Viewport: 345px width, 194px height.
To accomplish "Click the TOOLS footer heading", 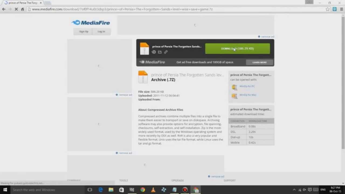I will [124, 180].
